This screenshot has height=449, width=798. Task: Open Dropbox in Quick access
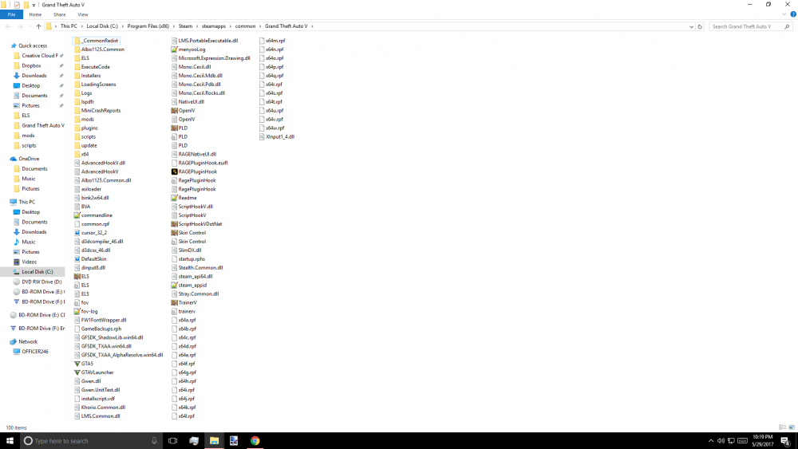(30, 65)
